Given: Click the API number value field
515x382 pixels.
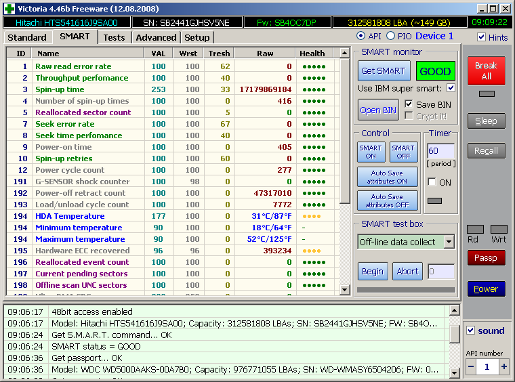Looking at the screenshot, I should click(x=487, y=366).
